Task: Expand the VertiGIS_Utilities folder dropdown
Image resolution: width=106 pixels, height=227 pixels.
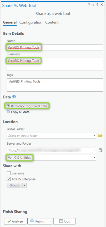Action: pos(94,158)
